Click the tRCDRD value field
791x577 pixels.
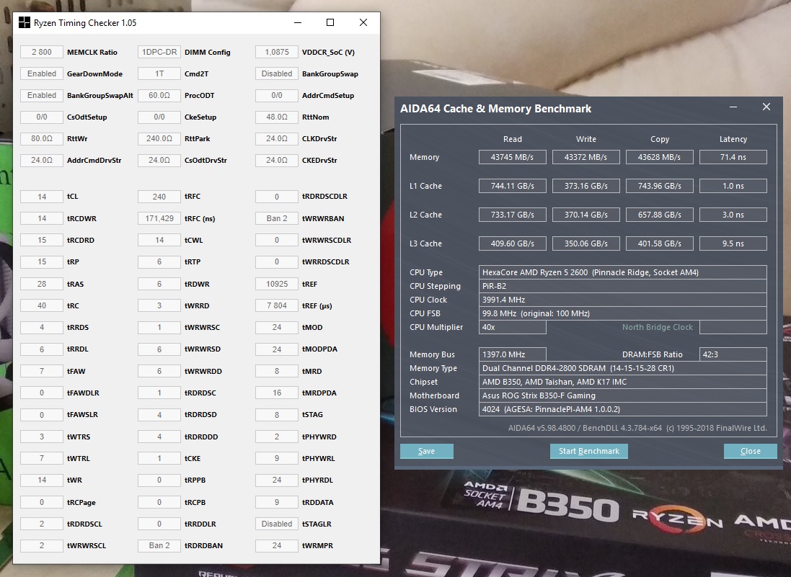[x=42, y=241]
